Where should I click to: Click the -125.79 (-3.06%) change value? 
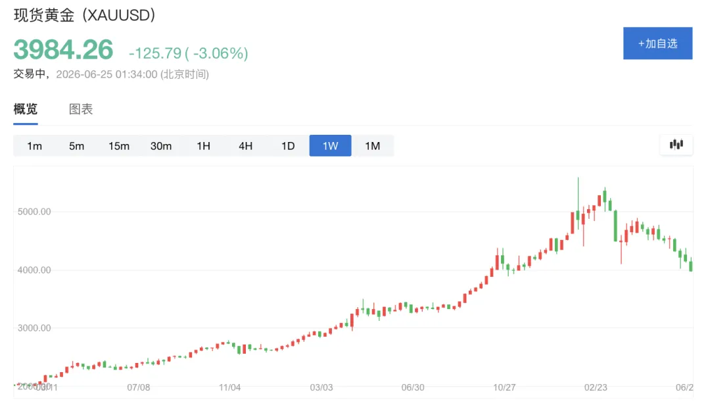coord(189,53)
